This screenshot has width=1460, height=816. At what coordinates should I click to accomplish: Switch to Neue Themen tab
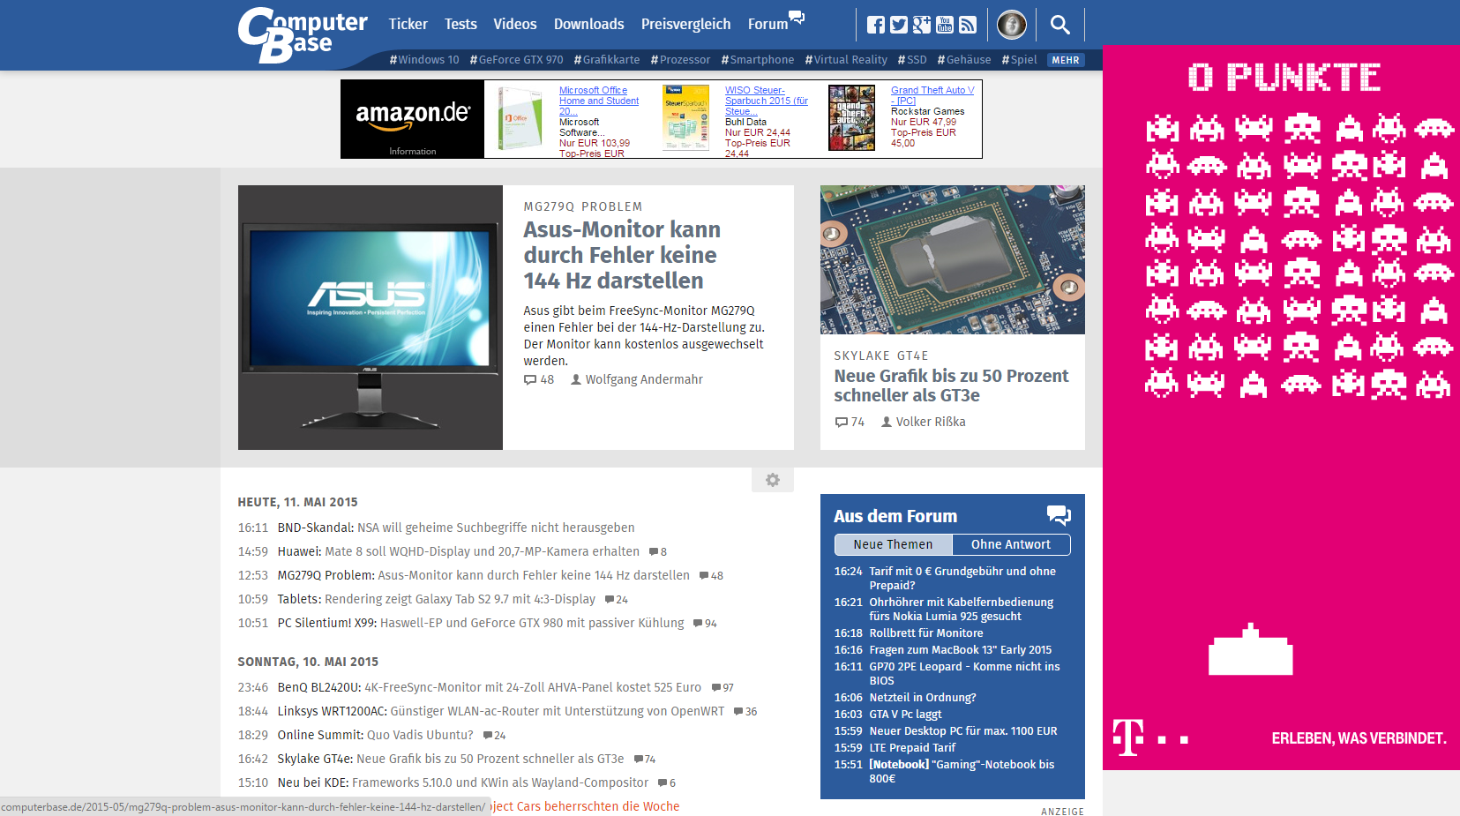pos(893,544)
